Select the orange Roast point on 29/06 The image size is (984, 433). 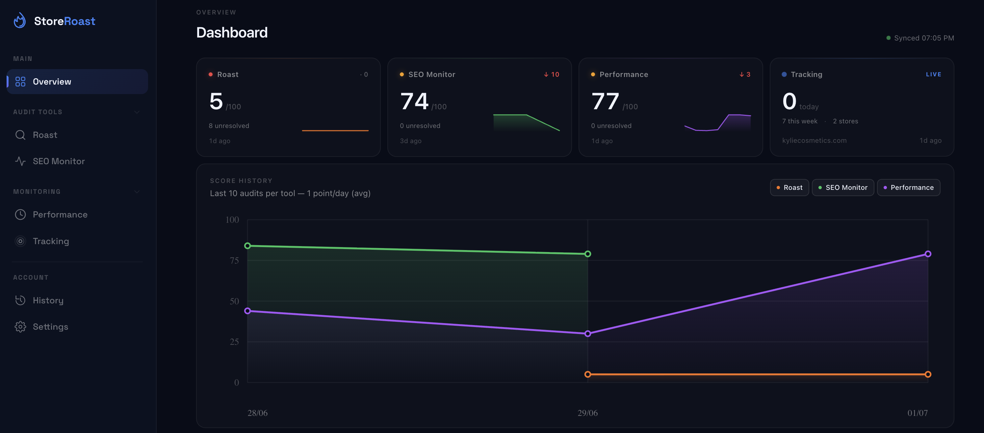[x=588, y=374]
